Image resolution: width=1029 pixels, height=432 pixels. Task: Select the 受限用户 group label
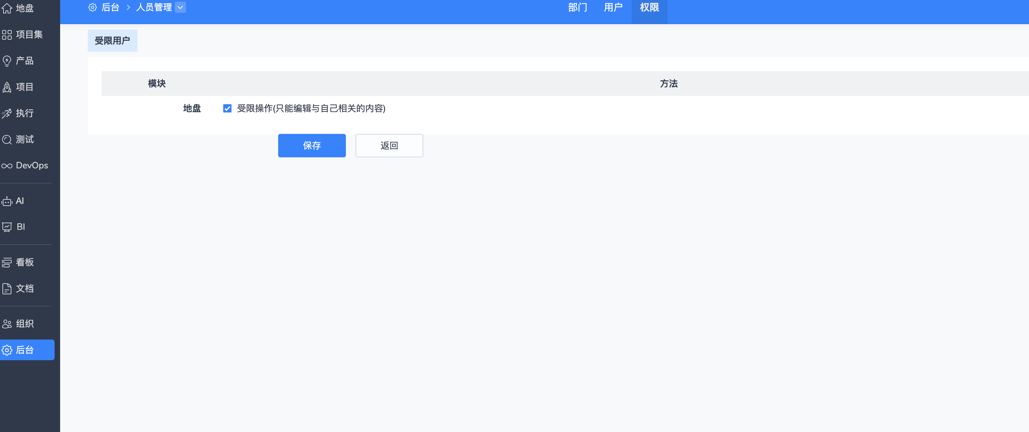pos(112,41)
